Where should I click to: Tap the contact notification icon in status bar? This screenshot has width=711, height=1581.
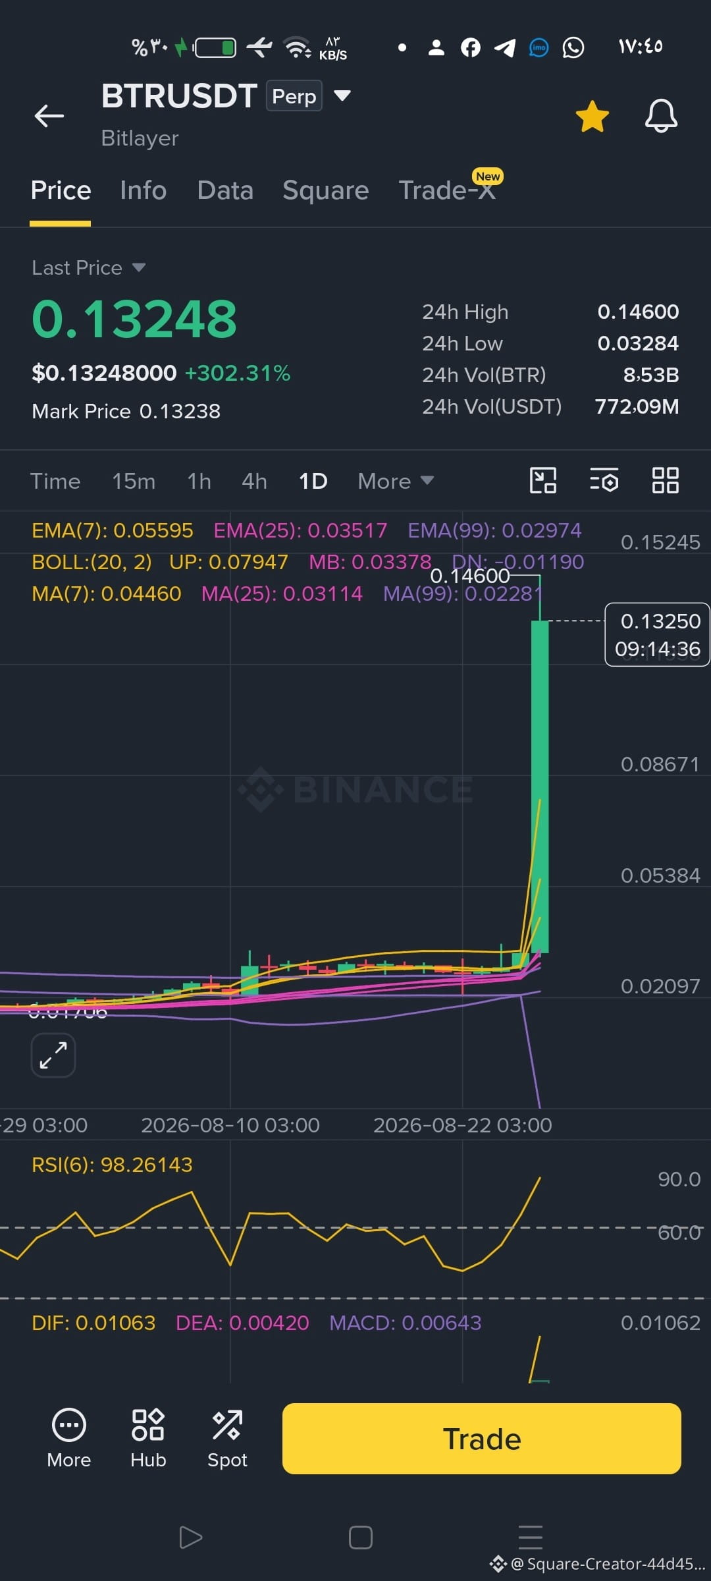click(x=436, y=47)
